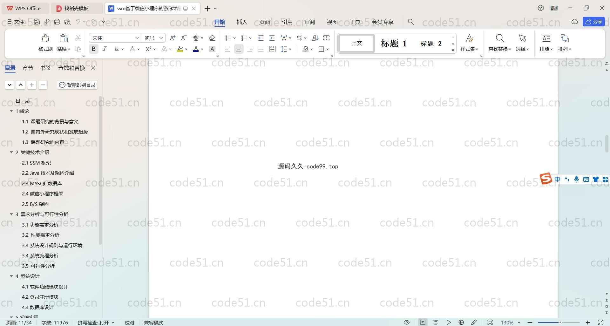The image size is (610, 326).
Task: Increase font size with A+ icon
Action: [173, 38]
